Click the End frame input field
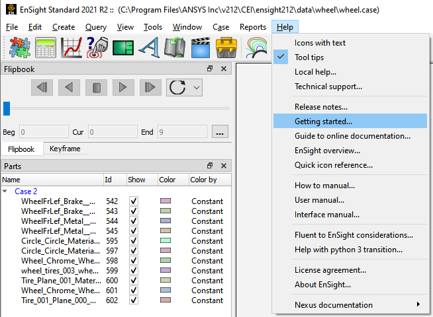 pos(182,132)
